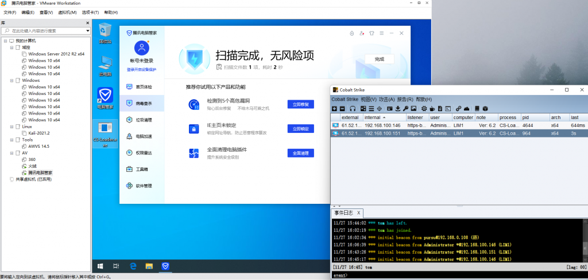This screenshot has height=280, width=588.
Task: Click the cube about icon in Cobalt Strike
Action: pyautogui.click(x=485, y=109)
